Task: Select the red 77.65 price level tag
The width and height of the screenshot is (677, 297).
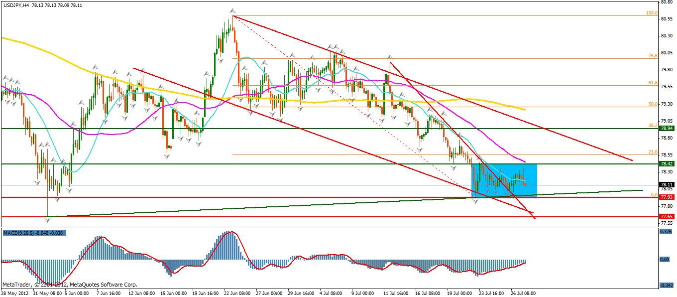Action: point(667,217)
